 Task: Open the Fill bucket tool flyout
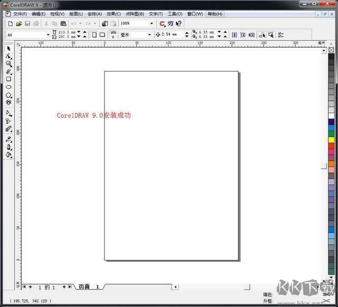8,155
